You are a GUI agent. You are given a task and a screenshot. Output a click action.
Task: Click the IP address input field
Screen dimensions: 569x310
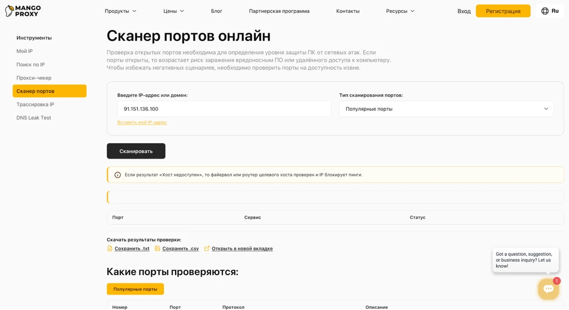pos(224,109)
